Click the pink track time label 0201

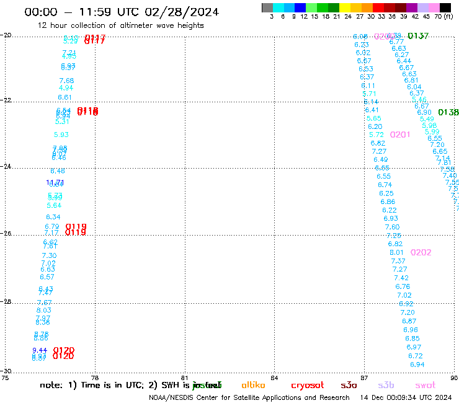click(400, 135)
